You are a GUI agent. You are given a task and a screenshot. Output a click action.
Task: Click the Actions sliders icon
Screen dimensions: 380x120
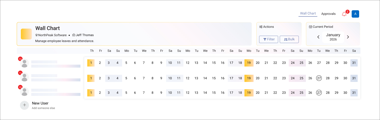pyautogui.click(x=261, y=27)
